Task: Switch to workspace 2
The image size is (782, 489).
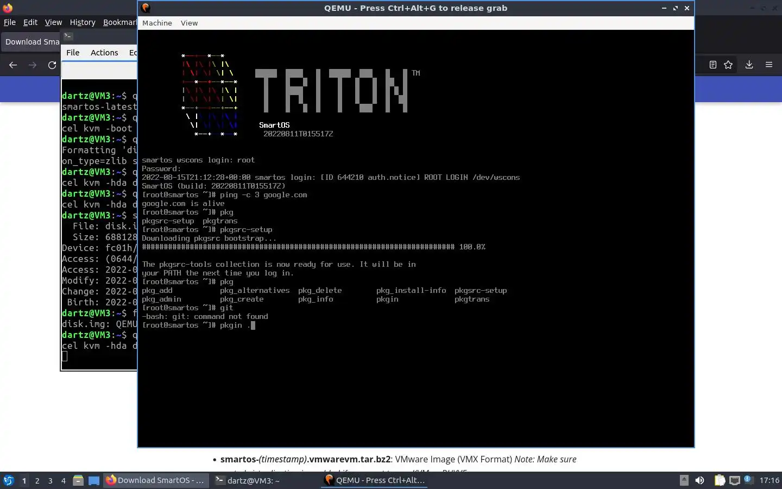Action: 37,480
